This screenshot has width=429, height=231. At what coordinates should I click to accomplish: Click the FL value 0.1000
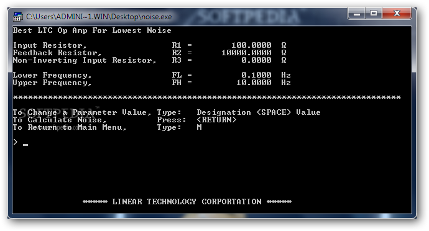point(256,75)
